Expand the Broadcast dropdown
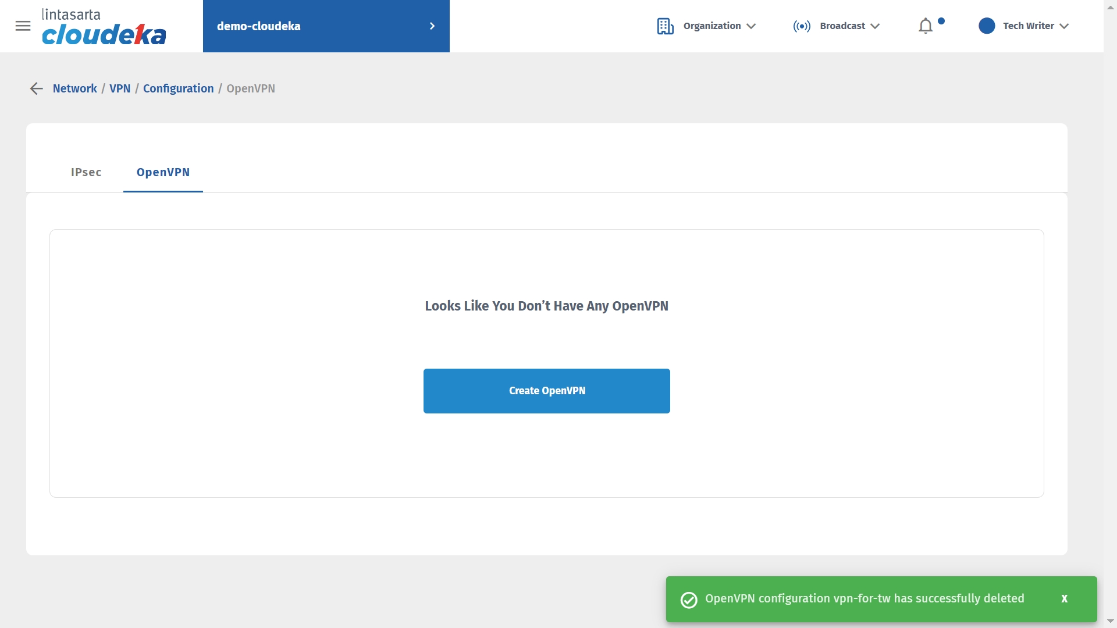 tap(850, 26)
